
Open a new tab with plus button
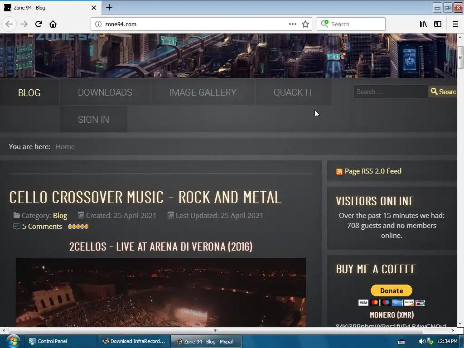coord(109,7)
